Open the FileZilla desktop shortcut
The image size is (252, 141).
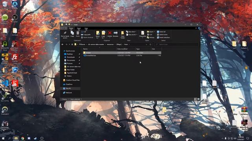click(15, 59)
